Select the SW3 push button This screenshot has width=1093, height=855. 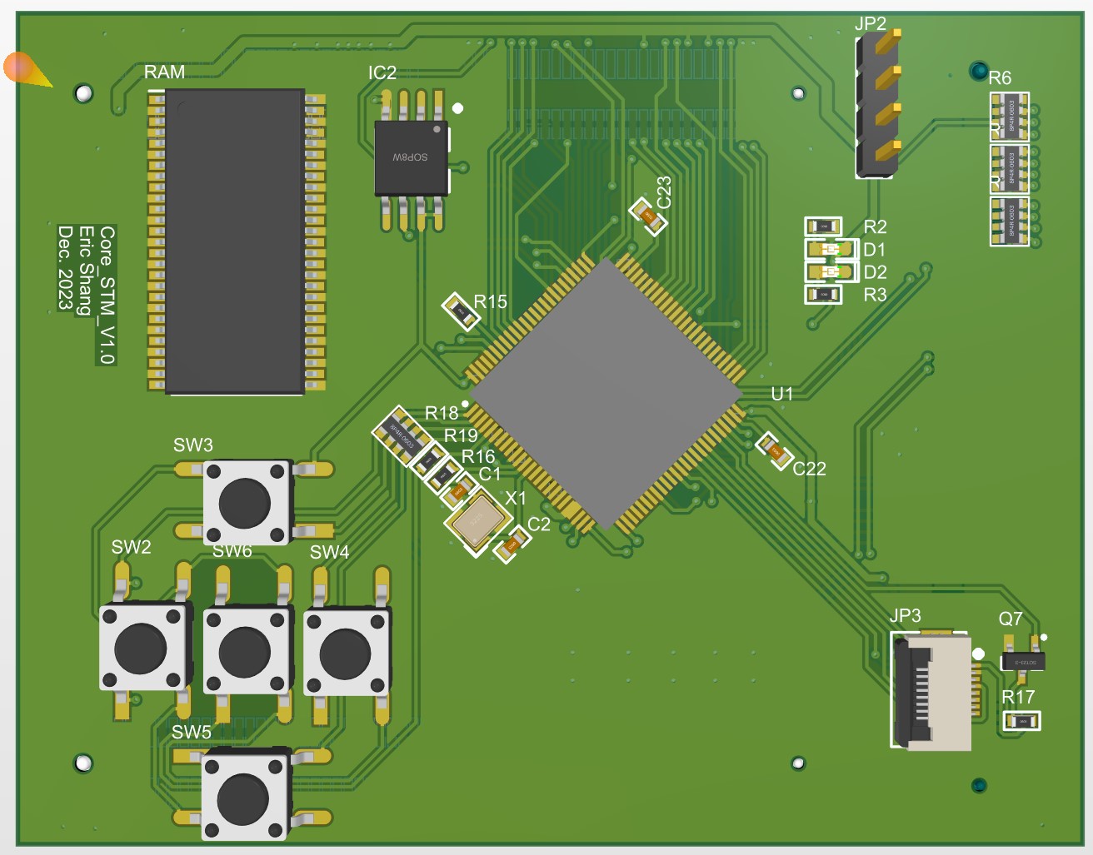pos(247,503)
